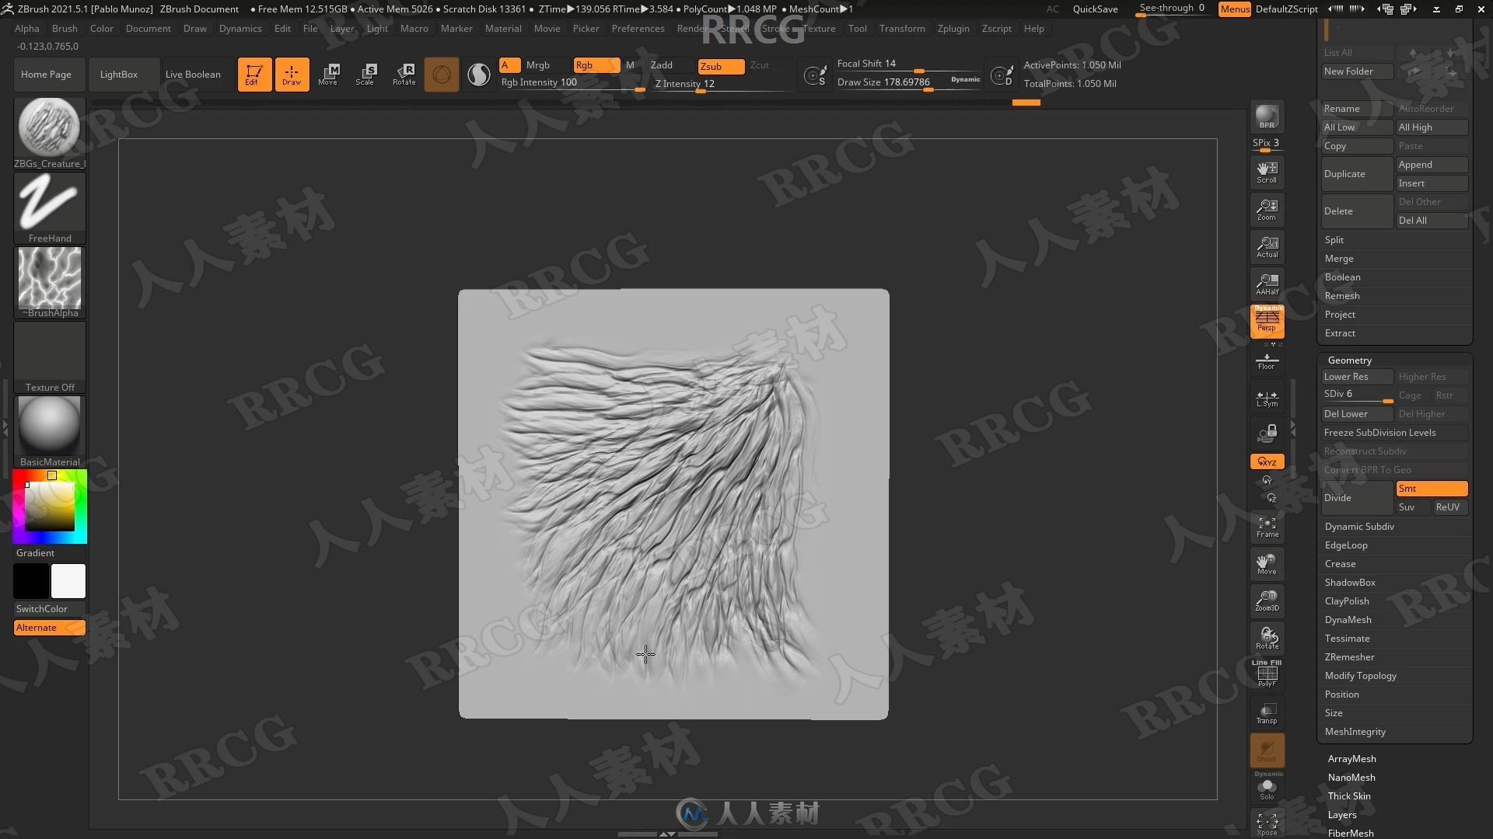
Task: Click the ZRemesher tool icon
Action: 1349,656
